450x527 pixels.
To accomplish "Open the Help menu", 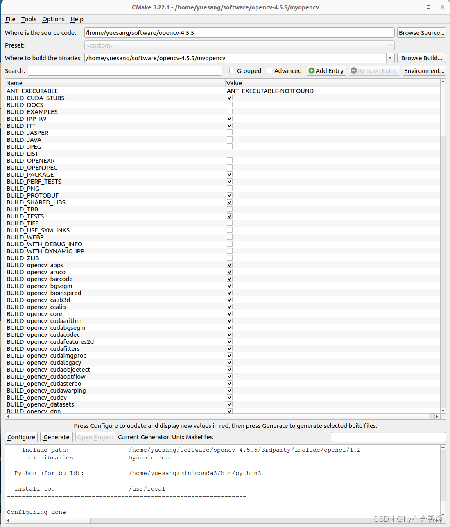I will coord(77,19).
